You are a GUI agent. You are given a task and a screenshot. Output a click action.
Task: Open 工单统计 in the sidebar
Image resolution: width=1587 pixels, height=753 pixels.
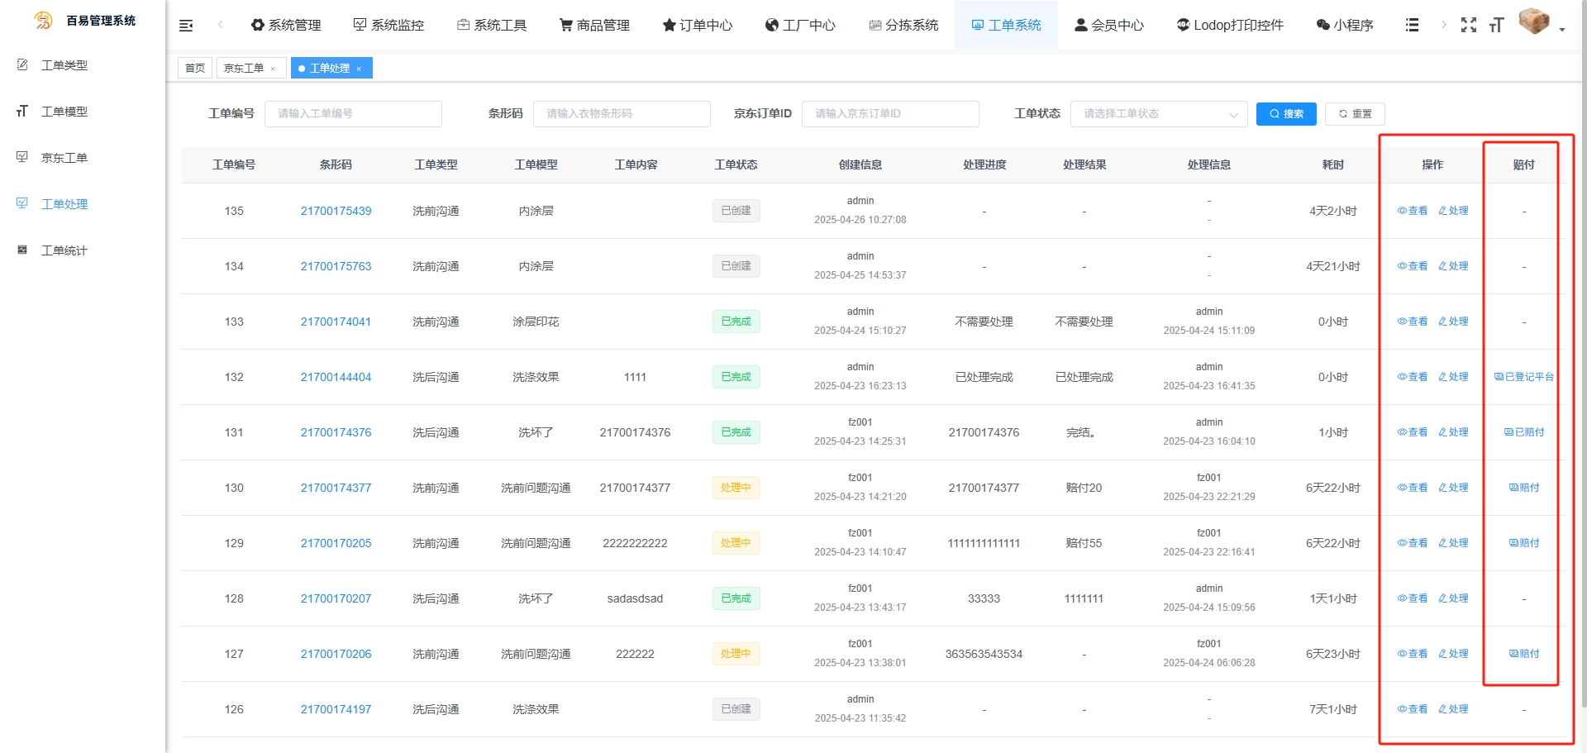[x=64, y=250]
